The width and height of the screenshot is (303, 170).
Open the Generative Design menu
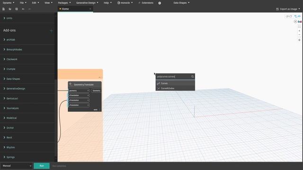87,3
